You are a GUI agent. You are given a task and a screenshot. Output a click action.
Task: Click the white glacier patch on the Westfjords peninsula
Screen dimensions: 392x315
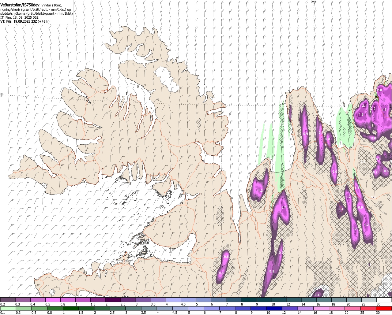point(167,79)
